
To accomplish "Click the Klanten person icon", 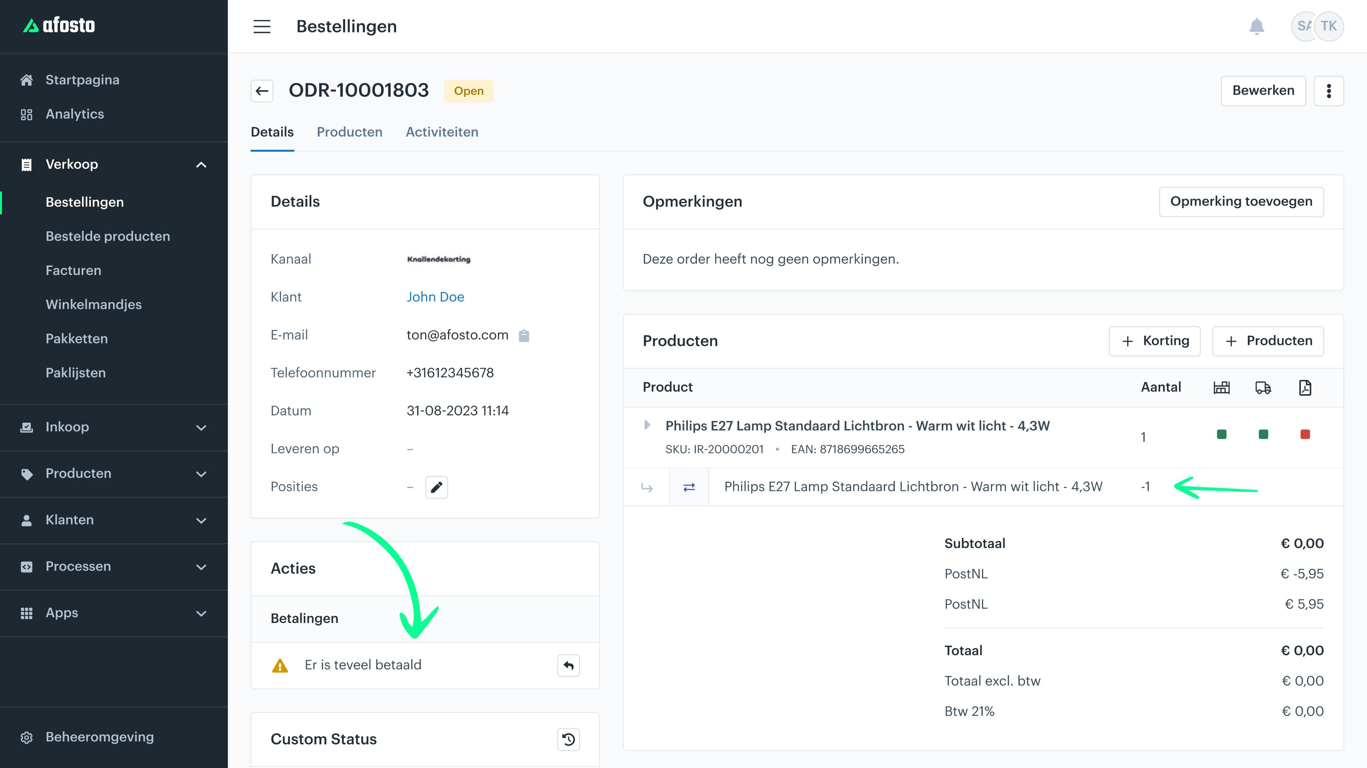I will [x=27, y=520].
